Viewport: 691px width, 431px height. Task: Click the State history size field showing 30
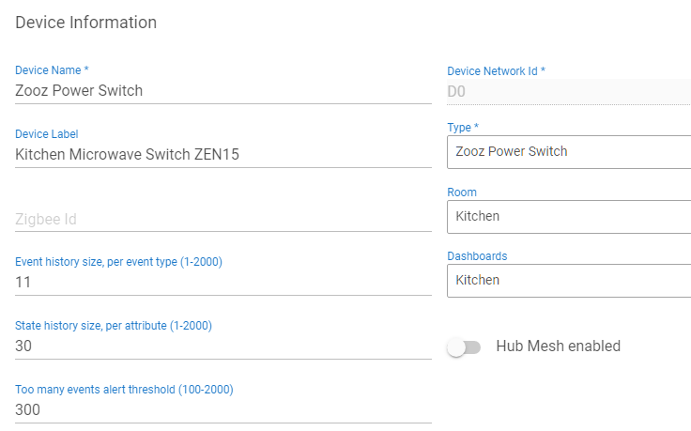pyautogui.click(x=223, y=346)
